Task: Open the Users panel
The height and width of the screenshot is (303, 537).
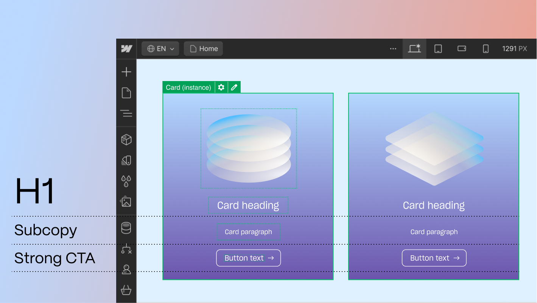Action: (126, 270)
